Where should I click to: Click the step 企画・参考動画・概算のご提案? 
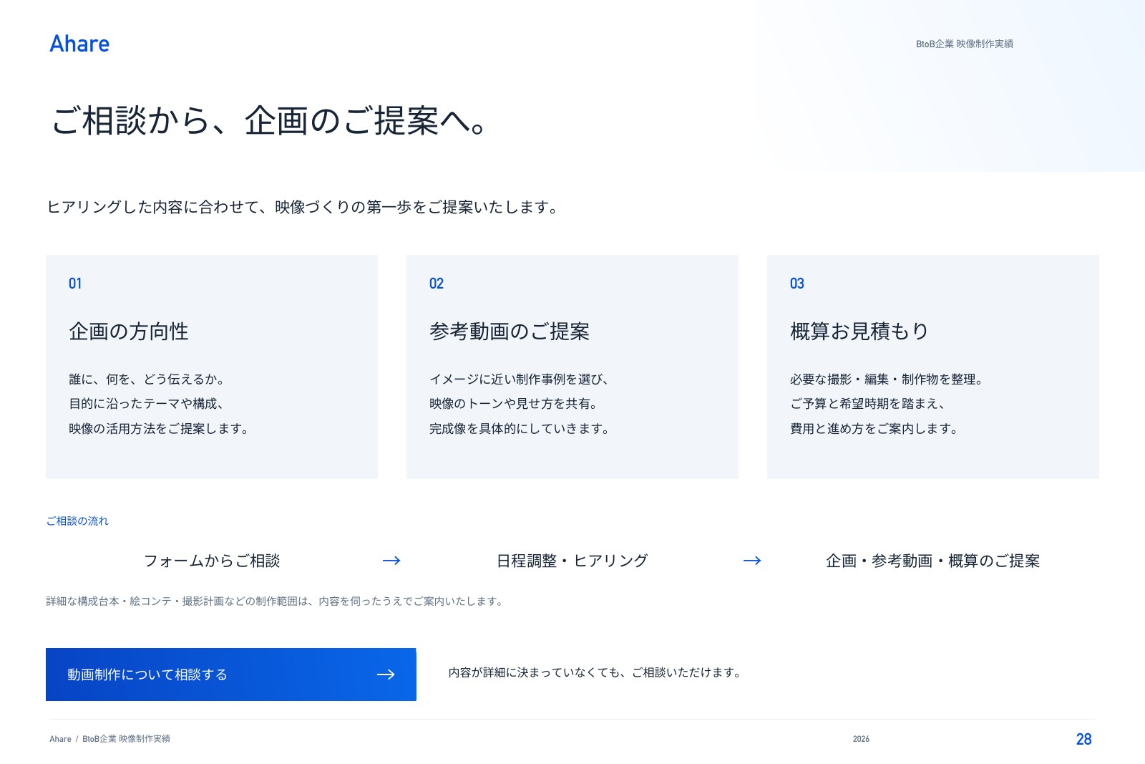(933, 561)
